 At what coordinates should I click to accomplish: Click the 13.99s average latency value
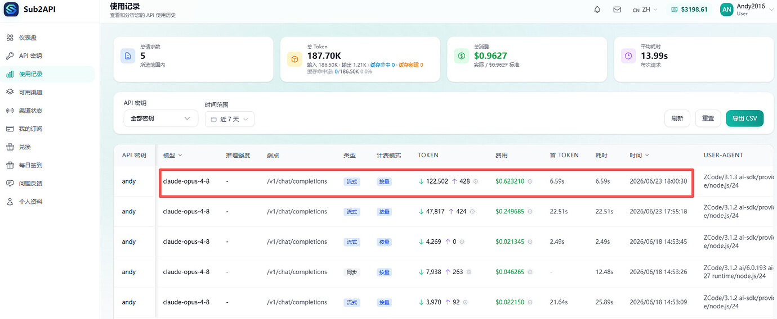click(654, 56)
